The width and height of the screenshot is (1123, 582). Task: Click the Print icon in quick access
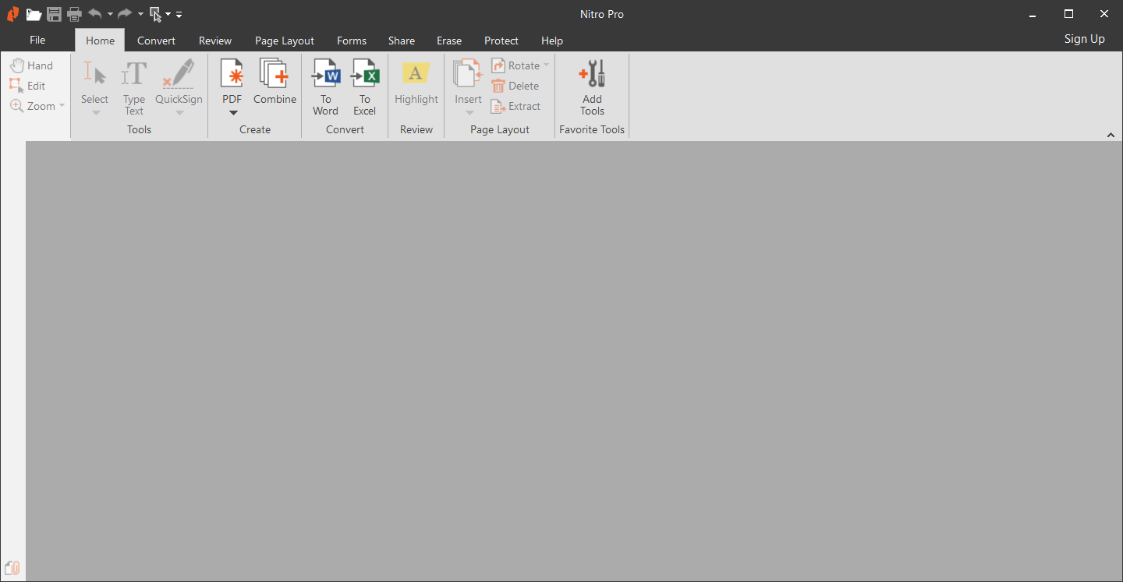coord(74,14)
